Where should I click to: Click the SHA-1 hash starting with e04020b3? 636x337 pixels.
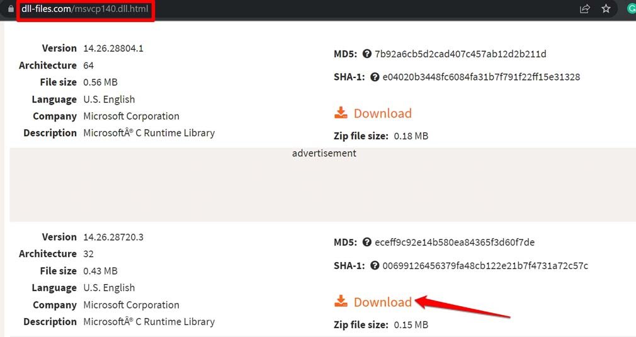tap(481, 77)
